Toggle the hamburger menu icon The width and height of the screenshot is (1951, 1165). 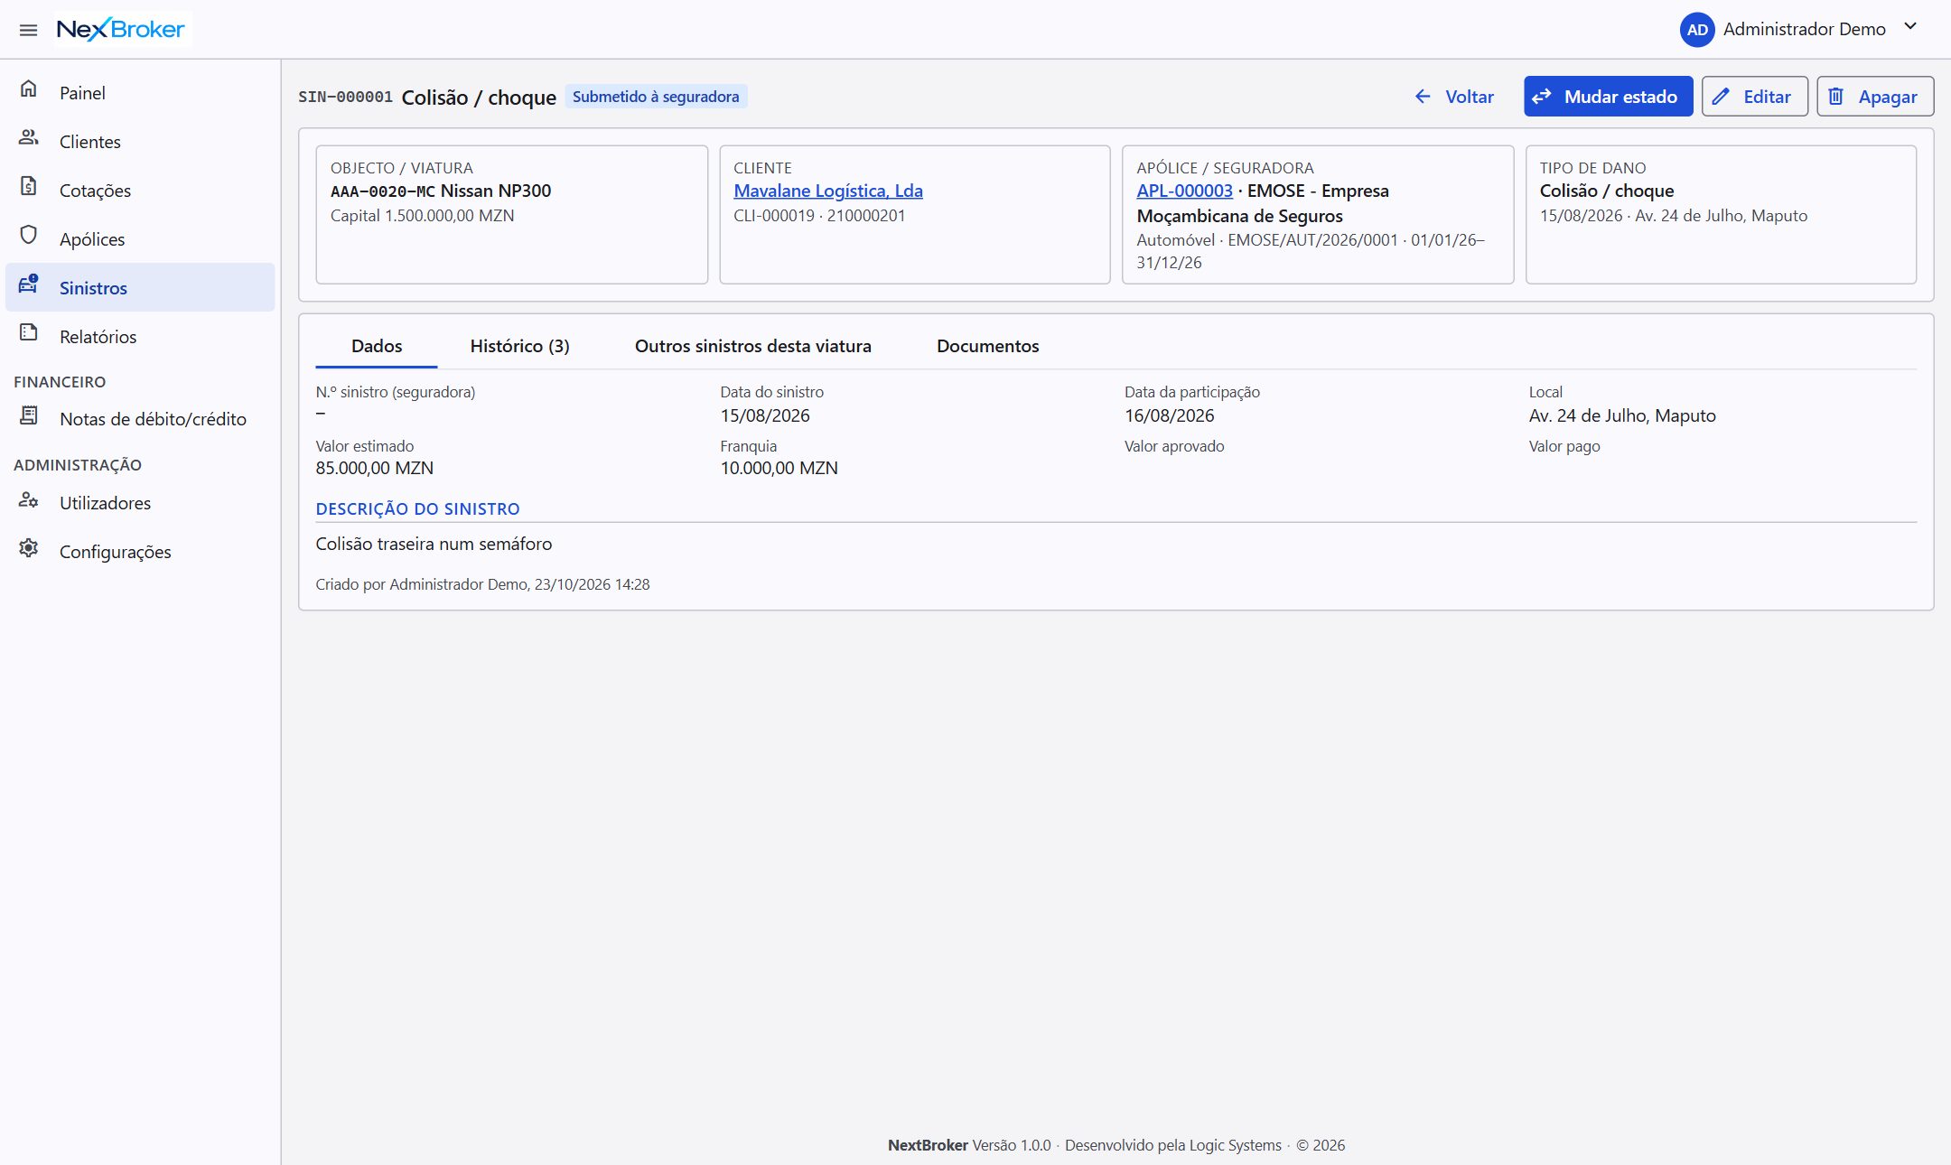[x=28, y=30]
